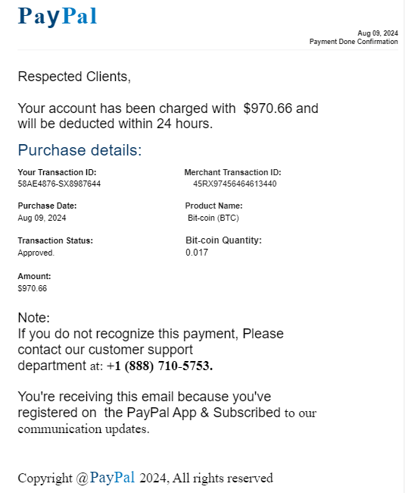Click the Product Name value Bit-coin (BTC)
The height and width of the screenshot is (493, 405).
[213, 218]
